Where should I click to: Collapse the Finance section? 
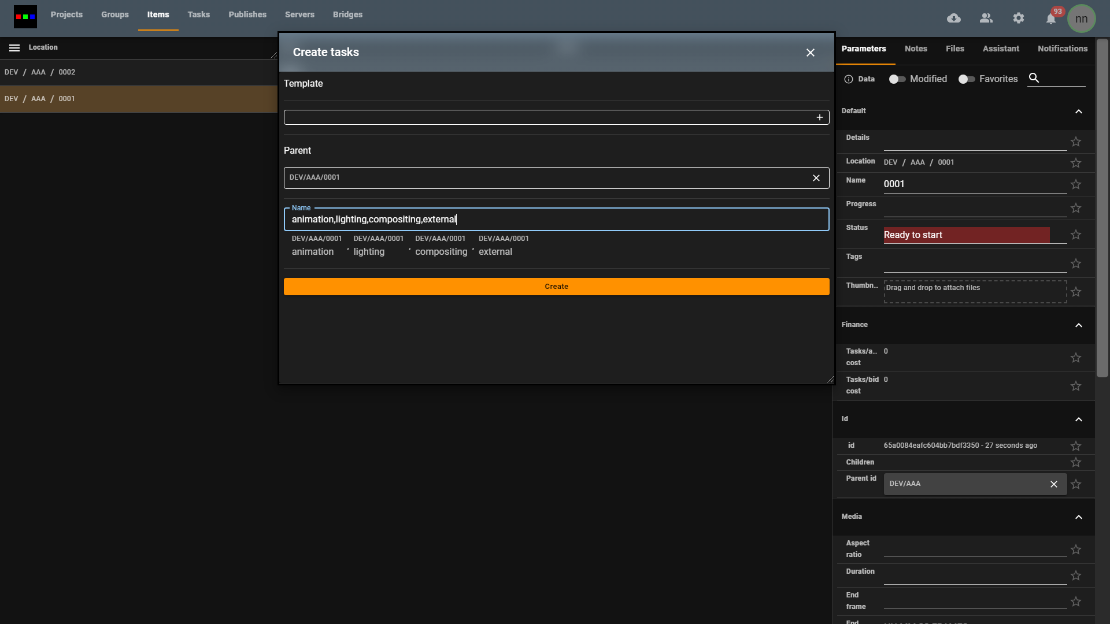point(1079,325)
